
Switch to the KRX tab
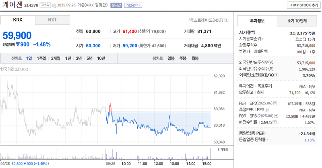coord(18,20)
